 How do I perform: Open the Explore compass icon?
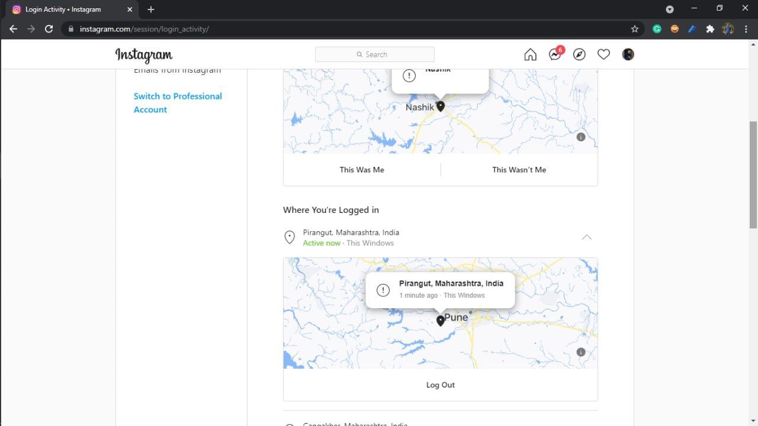(x=579, y=54)
